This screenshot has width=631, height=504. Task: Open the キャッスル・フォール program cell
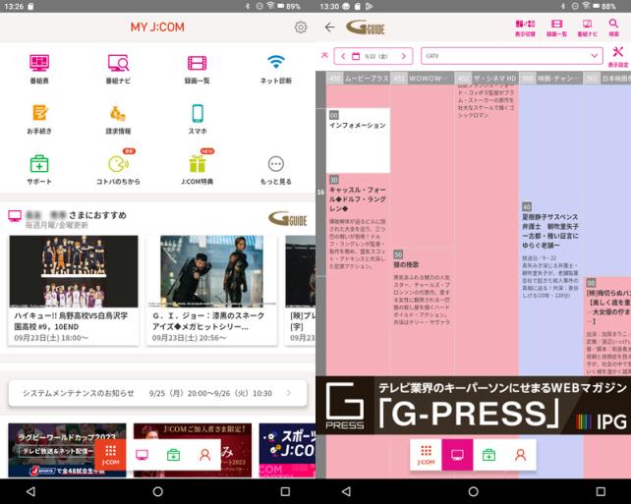pyautogui.click(x=358, y=273)
